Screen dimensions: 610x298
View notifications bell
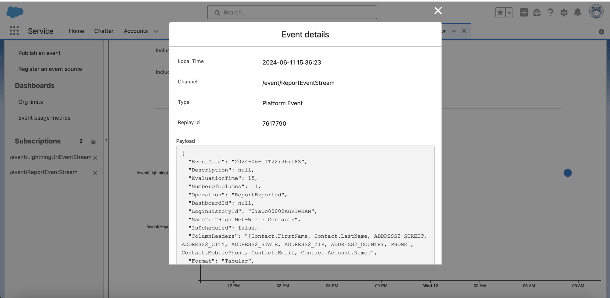click(577, 12)
